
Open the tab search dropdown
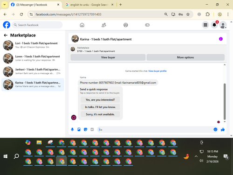click(x=5, y=5)
